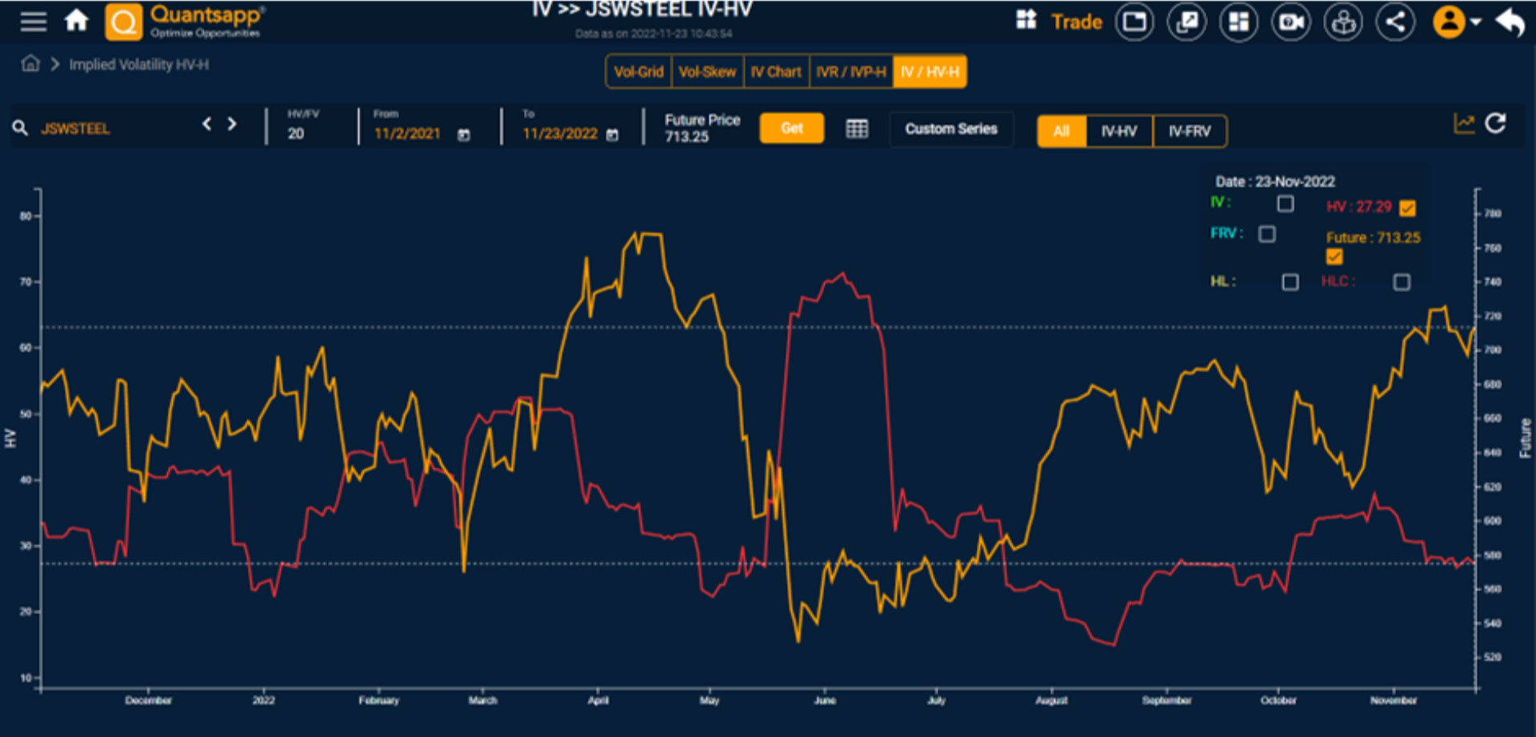This screenshot has height=737, width=1536.
Task: Click the hamburger menu icon
Action: 33,21
